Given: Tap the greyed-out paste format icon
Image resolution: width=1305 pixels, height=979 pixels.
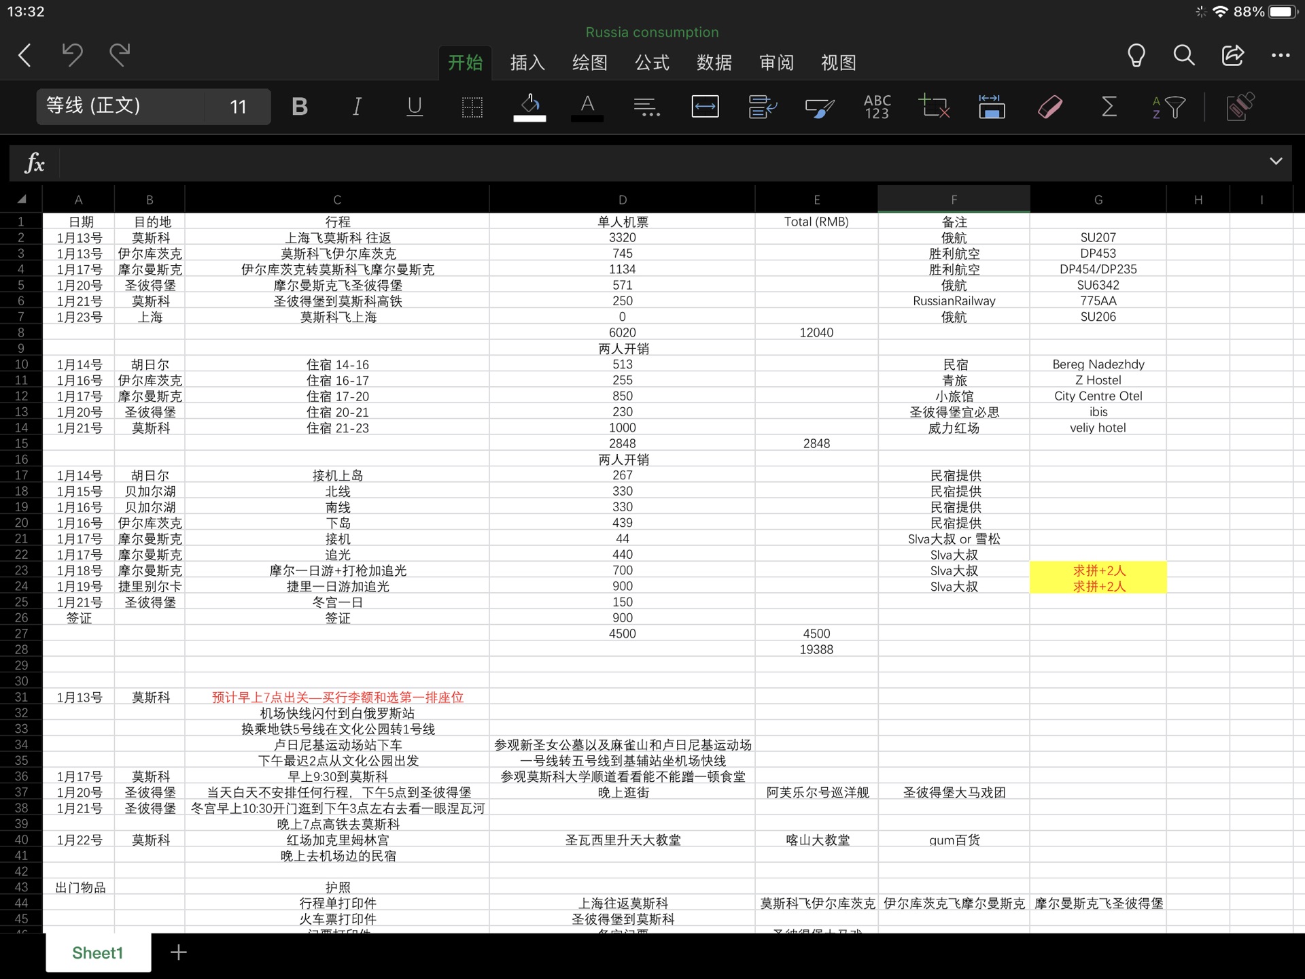Looking at the screenshot, I should [x=1240, y=107].
